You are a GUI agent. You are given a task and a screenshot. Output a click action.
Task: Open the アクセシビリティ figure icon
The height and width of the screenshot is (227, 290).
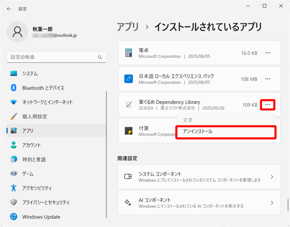(x=13, y=188)
